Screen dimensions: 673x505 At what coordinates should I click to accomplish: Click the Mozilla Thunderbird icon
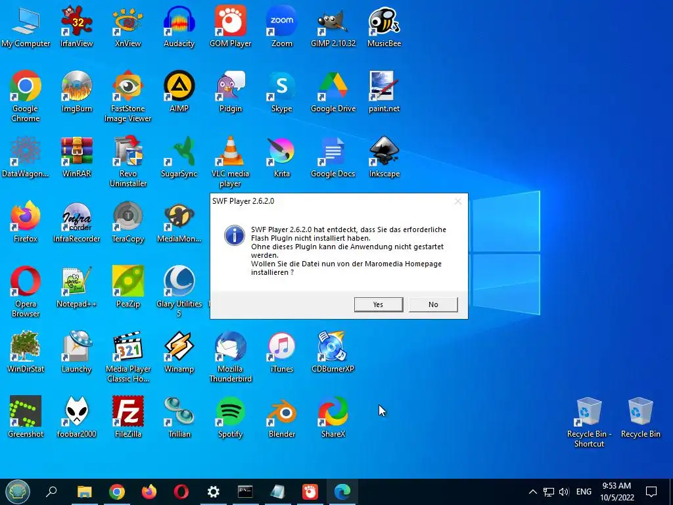(231, 356)
